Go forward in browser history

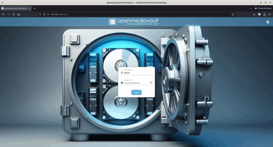pyautogui.click(x=9, y=14)
